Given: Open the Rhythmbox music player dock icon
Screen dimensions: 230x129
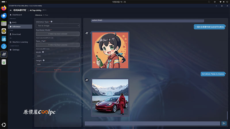Looking at the screenshot, I should 4,31.
